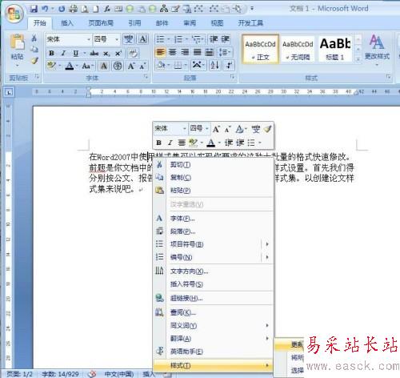Click the Redo icon in quick access toolbar
Screen dimensions: 400x378
click(x=62, y=9)
